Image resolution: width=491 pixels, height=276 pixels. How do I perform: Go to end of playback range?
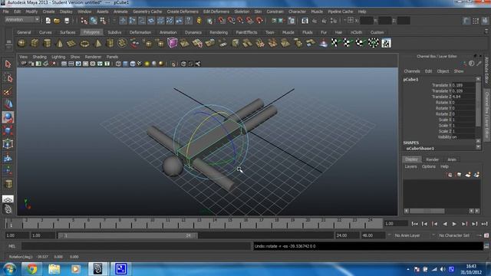point(484,224)
